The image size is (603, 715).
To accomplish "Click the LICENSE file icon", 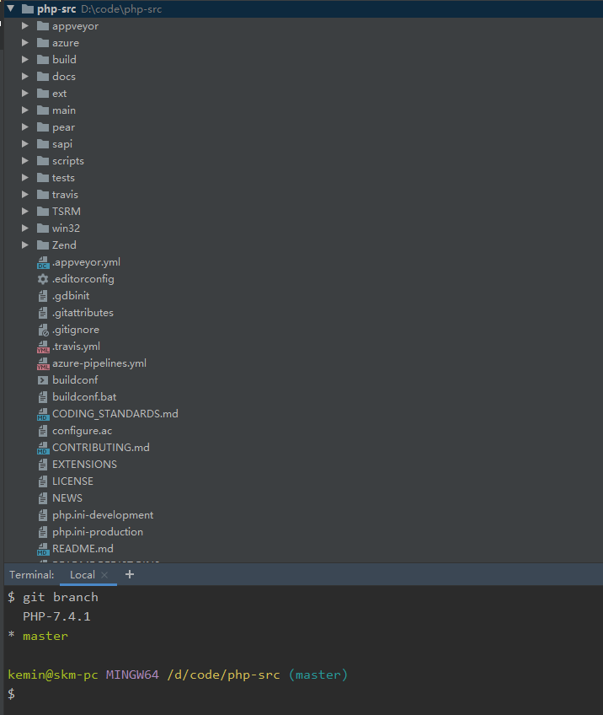I will click(43, 481).
